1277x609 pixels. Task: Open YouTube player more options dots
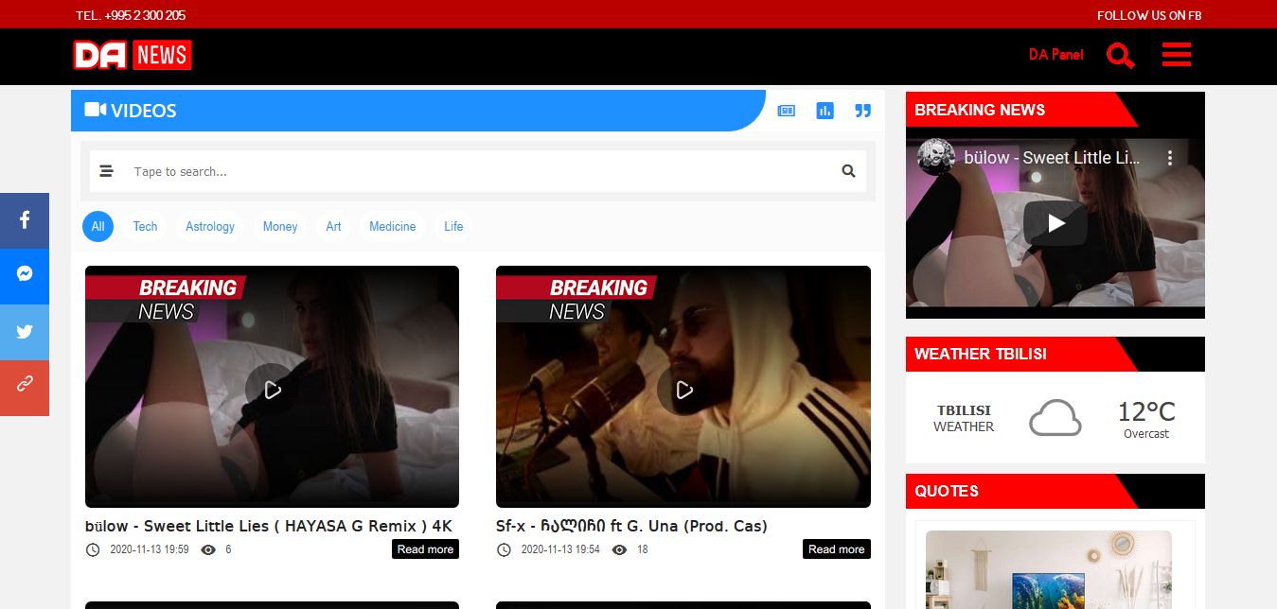(x=1170, y=158)
